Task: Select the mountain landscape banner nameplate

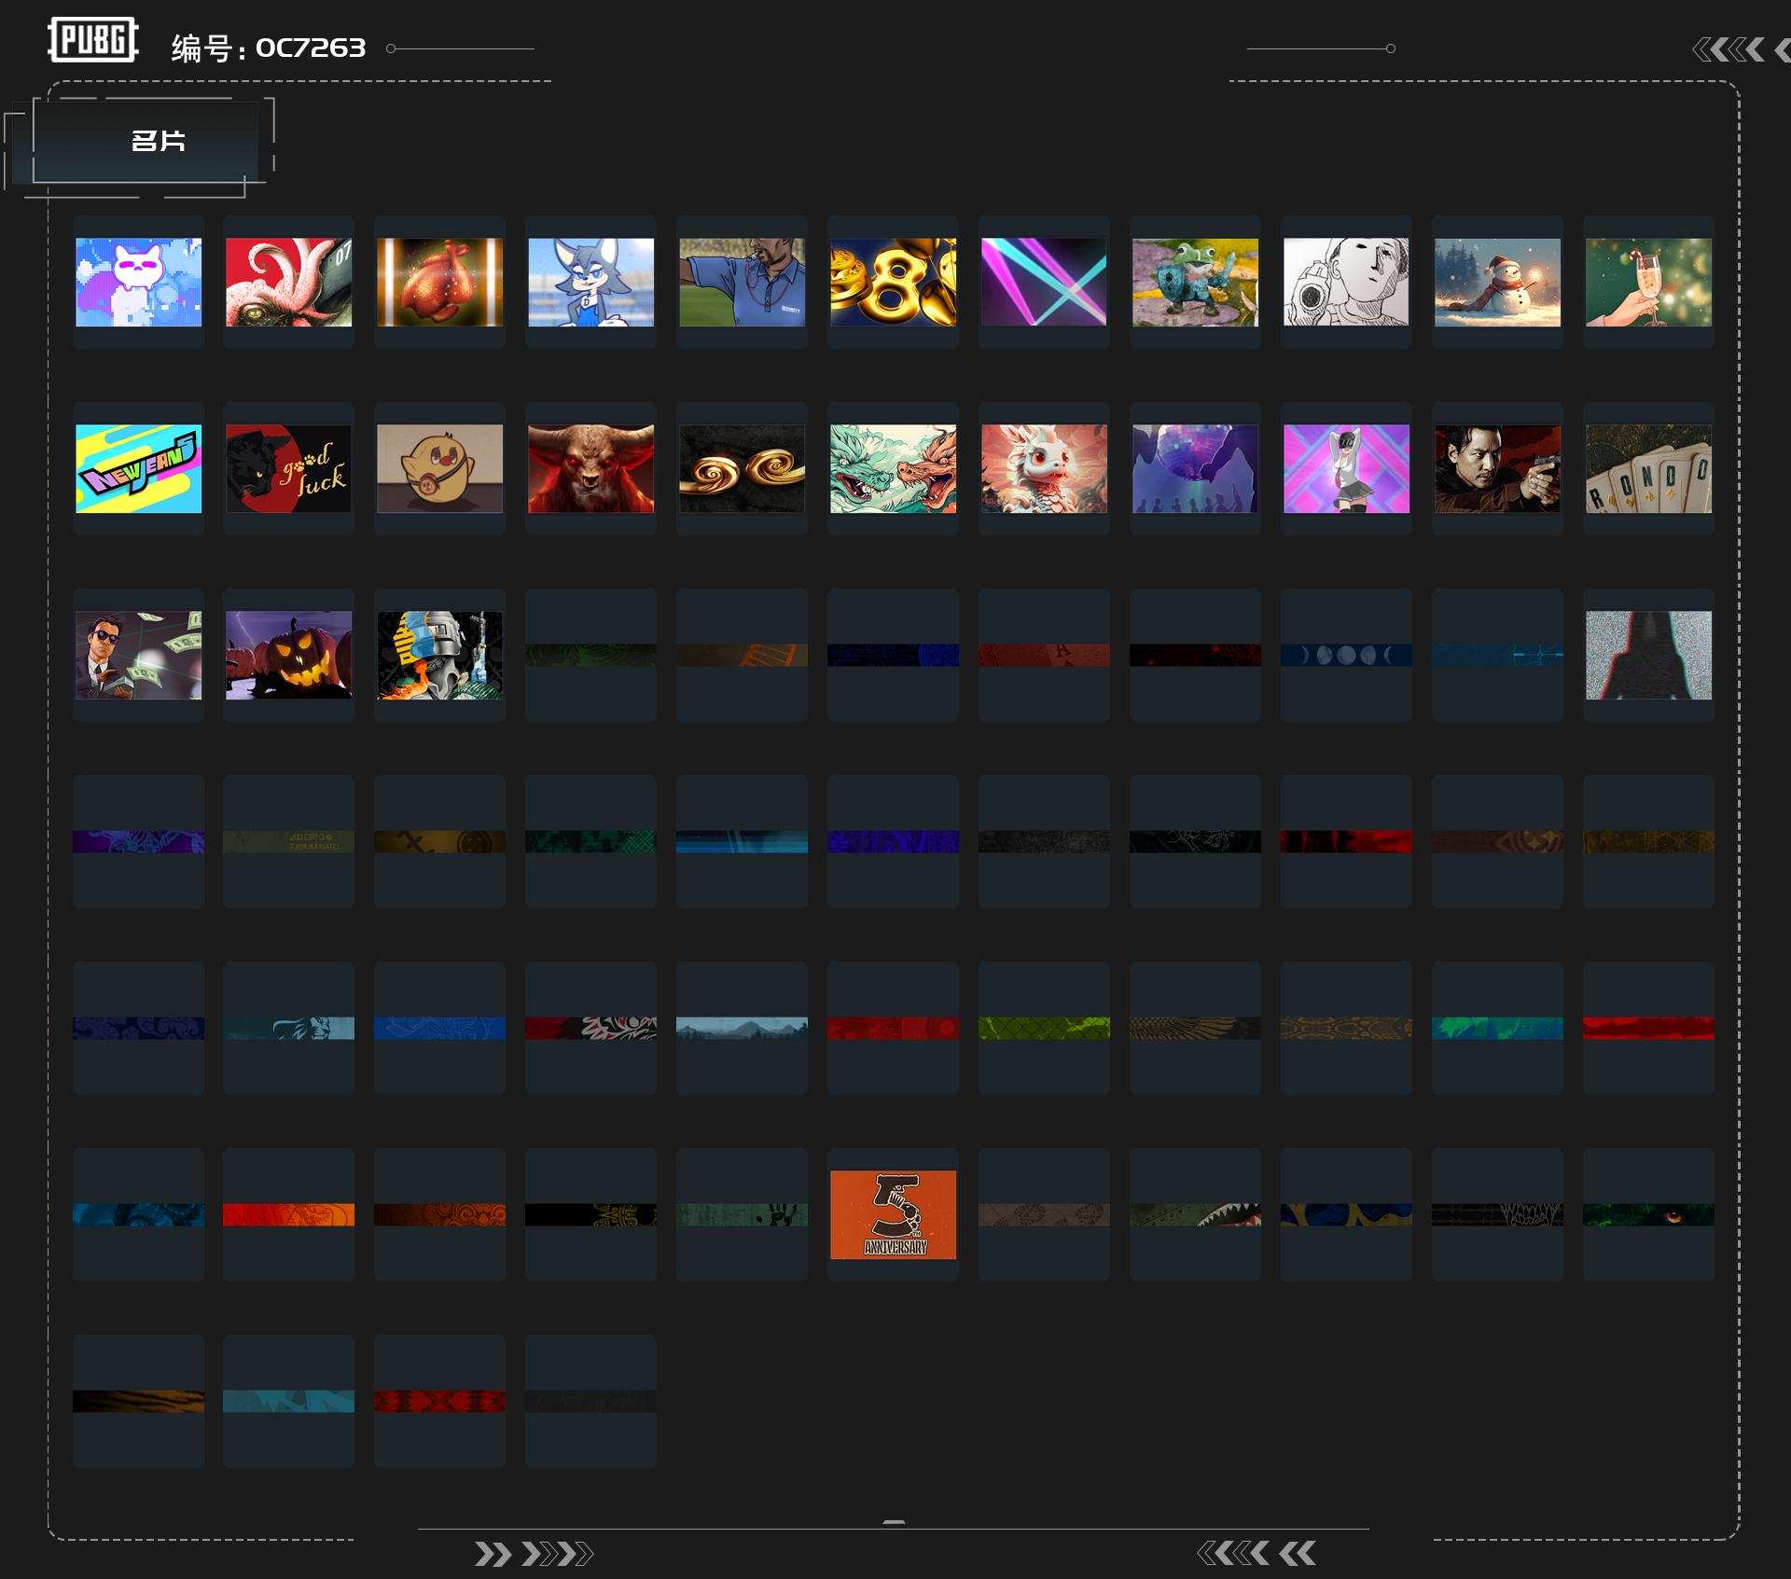Action: pyautogui.click(x=742, y=1028)
